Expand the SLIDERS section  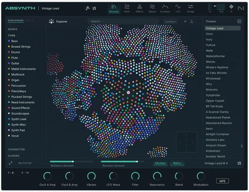pos(14,156)
